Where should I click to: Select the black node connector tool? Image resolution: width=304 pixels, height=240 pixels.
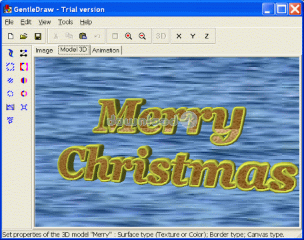tap(23, 53)
